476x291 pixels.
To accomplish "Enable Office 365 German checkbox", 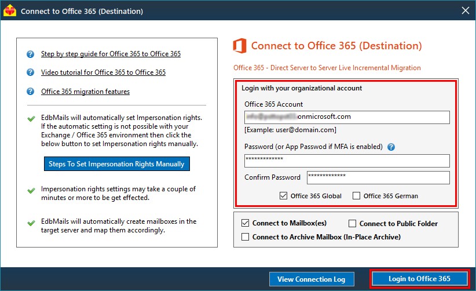I will 356,195.
